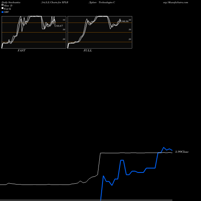201x201 pixels.
Task: Click the blue OBV legend swatch
Action: click(2, 12)
